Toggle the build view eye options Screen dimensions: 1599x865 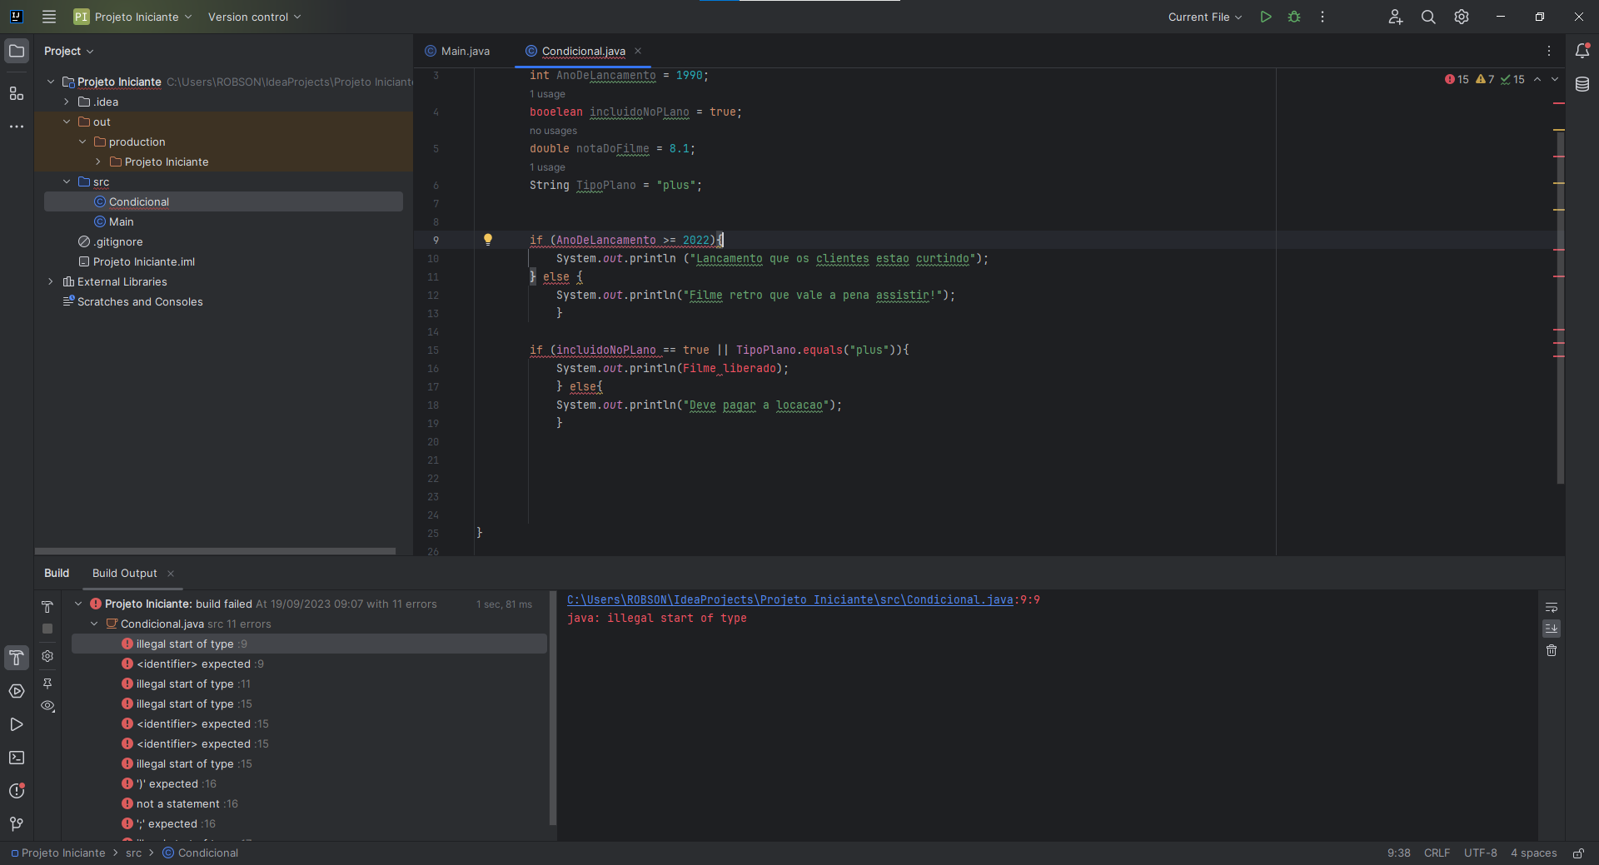pos(48,706)
